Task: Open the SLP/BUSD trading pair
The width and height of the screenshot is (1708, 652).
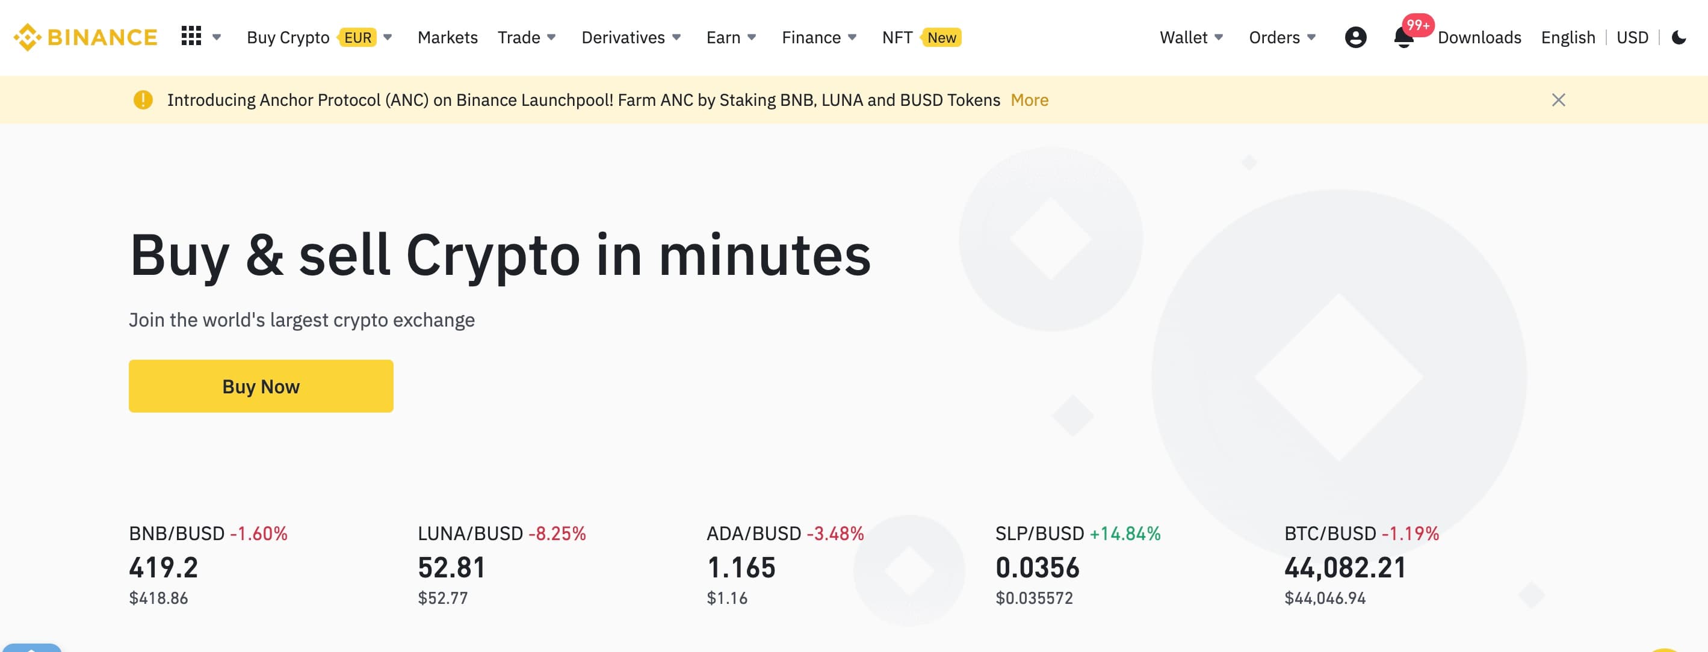Action: [x=1039, y=534]
